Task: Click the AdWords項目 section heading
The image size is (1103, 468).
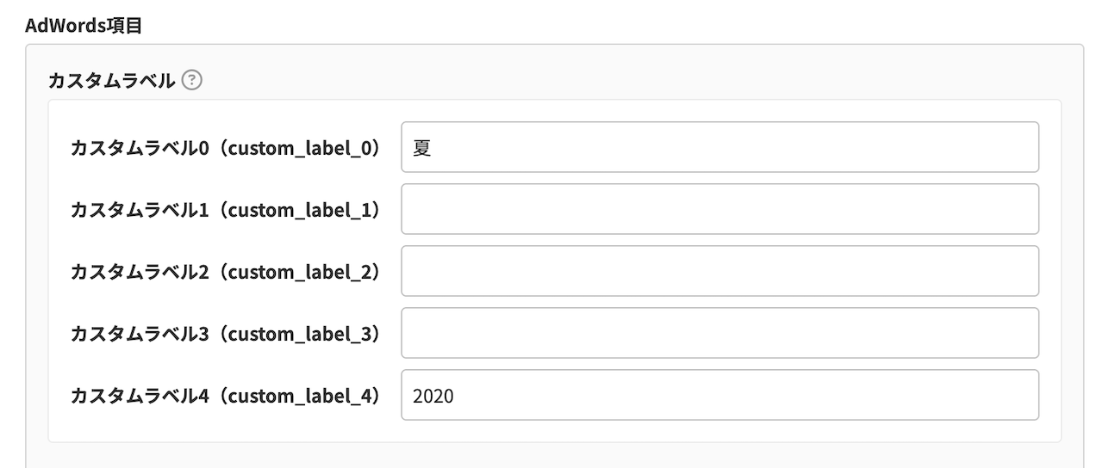Action: tap(84, 26)
